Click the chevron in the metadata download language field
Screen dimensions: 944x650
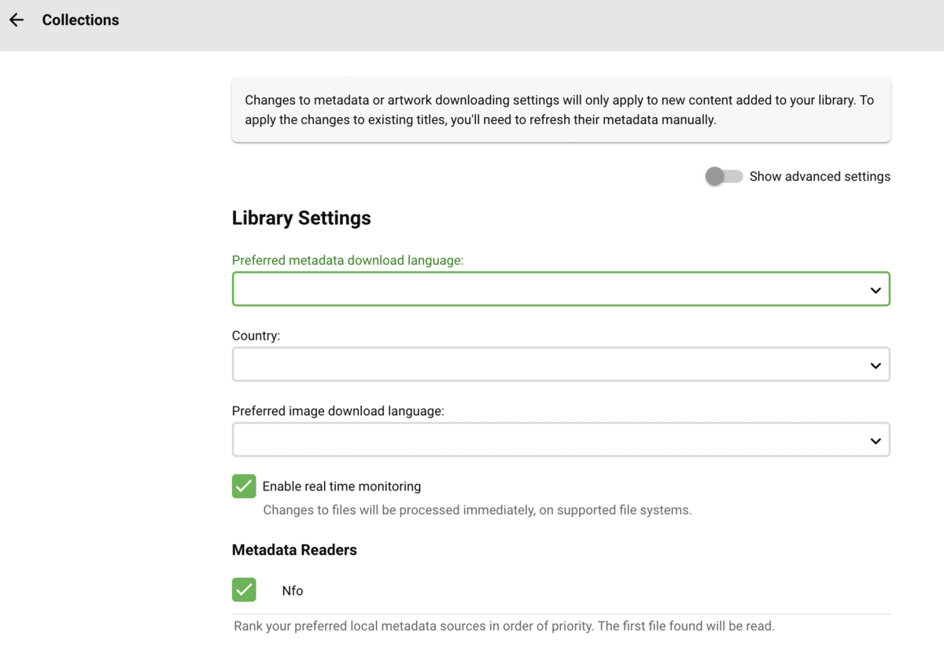[875, 290]
